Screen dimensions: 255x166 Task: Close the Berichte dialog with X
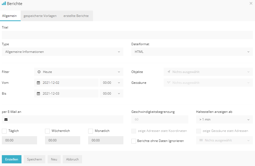[x=251, y=3]
